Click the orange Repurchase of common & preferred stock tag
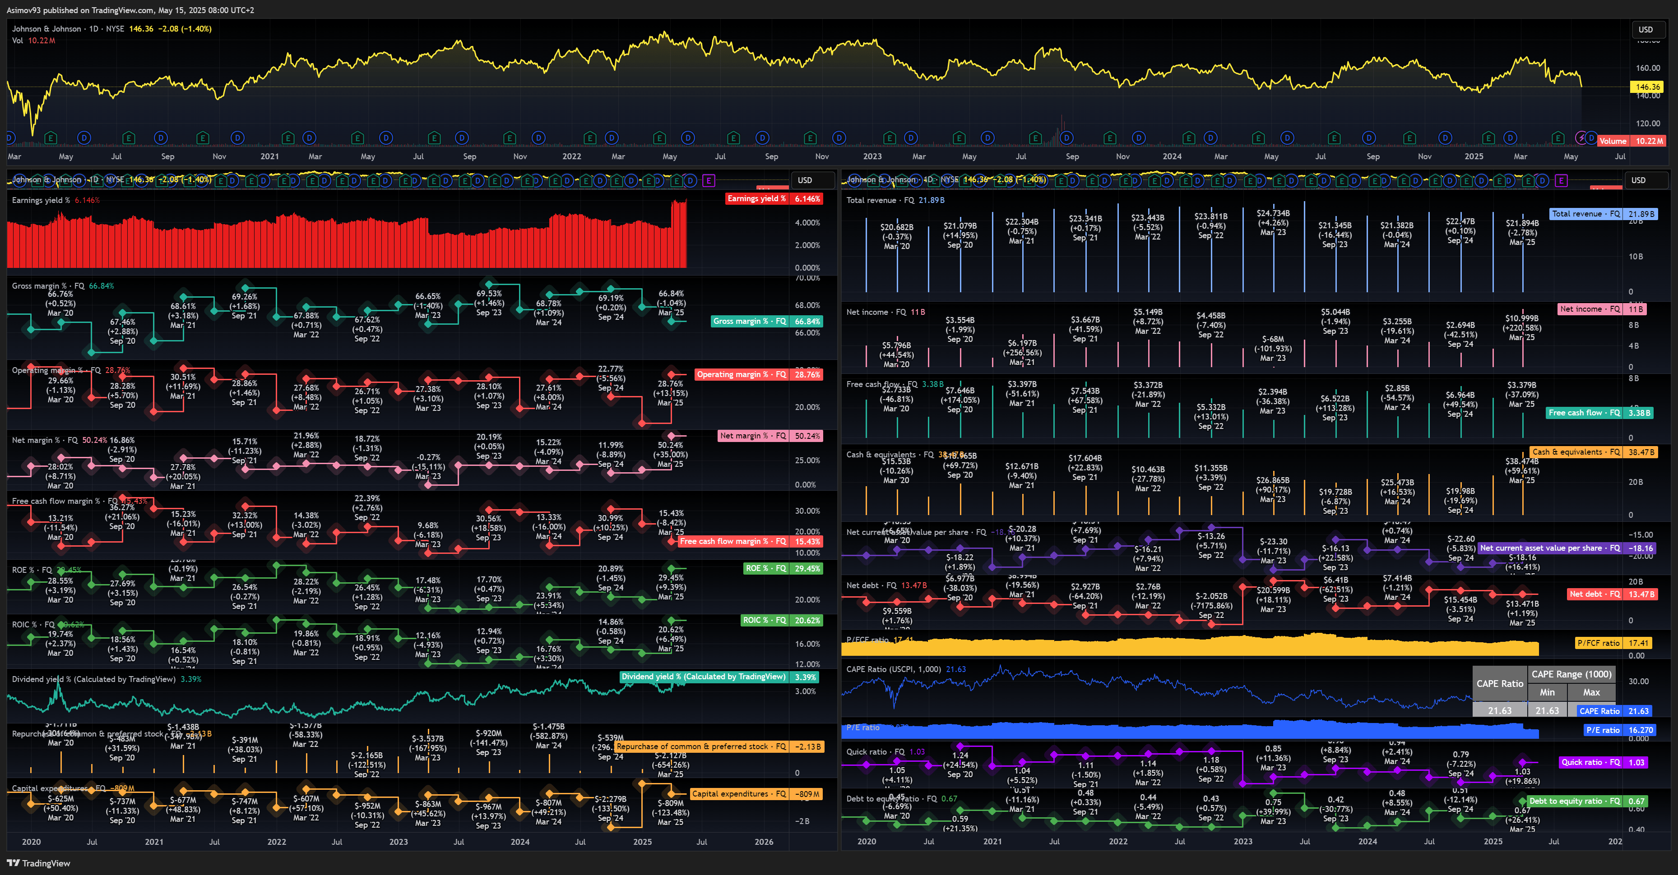Image resolution: width=1678 pixels, height=875 pixels. (x=719, y=747)
